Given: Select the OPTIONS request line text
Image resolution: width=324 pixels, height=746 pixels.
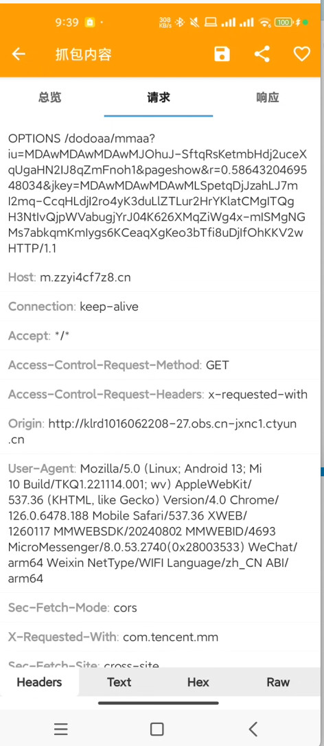Looking at the screenshot, I should [158, 193].
